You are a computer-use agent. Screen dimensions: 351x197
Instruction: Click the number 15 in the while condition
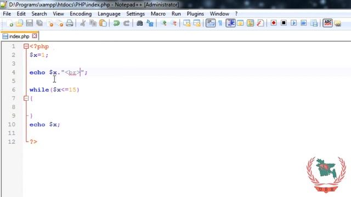click(x=72, y=90)
